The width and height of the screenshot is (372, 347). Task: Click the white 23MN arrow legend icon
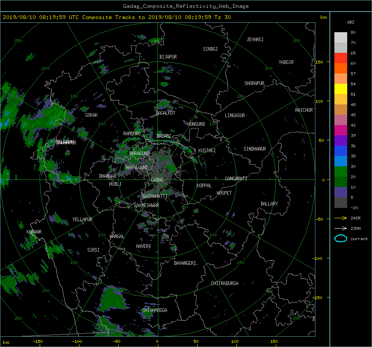click(341, 228)
